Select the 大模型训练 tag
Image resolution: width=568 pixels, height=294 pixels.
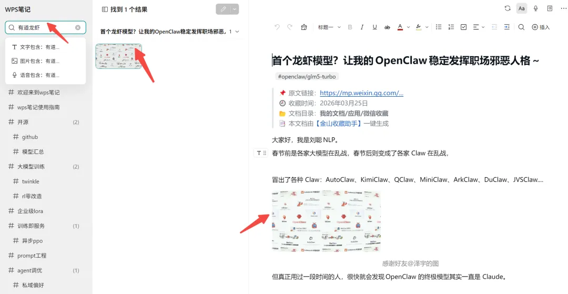tap(31, 167)
